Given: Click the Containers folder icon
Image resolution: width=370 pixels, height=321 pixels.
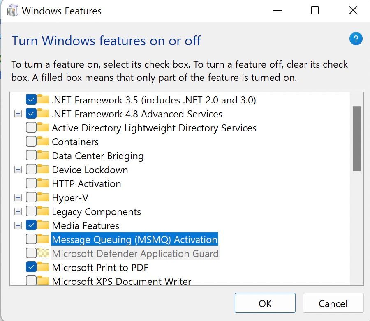Looking at the screenshot, I should click(x=42, y=142).
